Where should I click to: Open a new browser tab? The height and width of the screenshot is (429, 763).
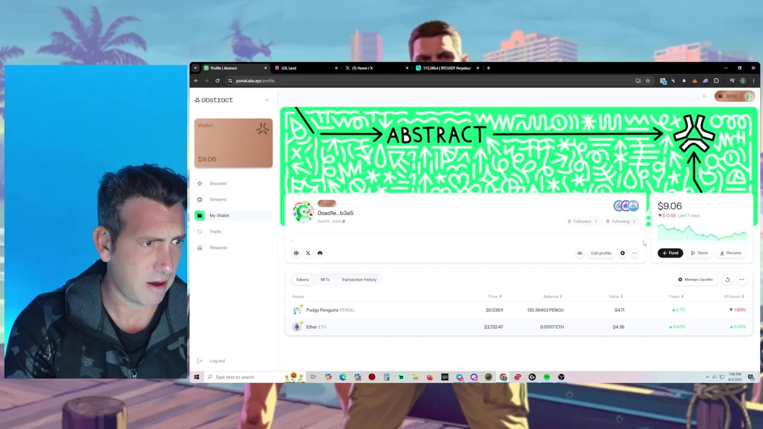[488, 68]
